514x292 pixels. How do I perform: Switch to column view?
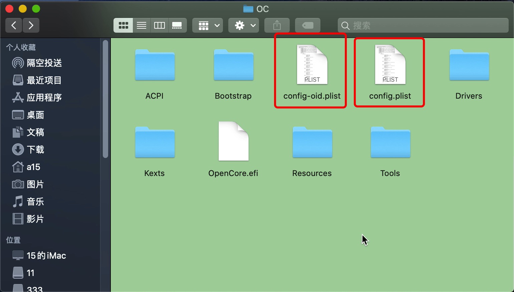pos(159,25)
